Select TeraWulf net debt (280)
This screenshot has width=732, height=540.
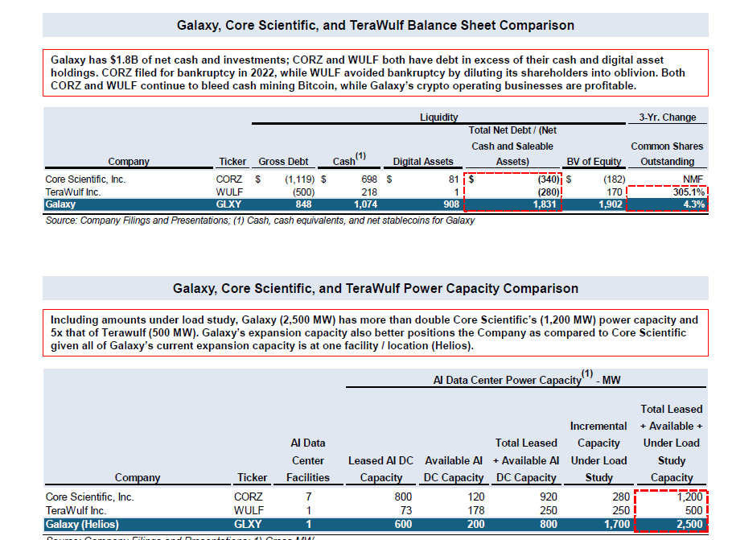[549, 192]
